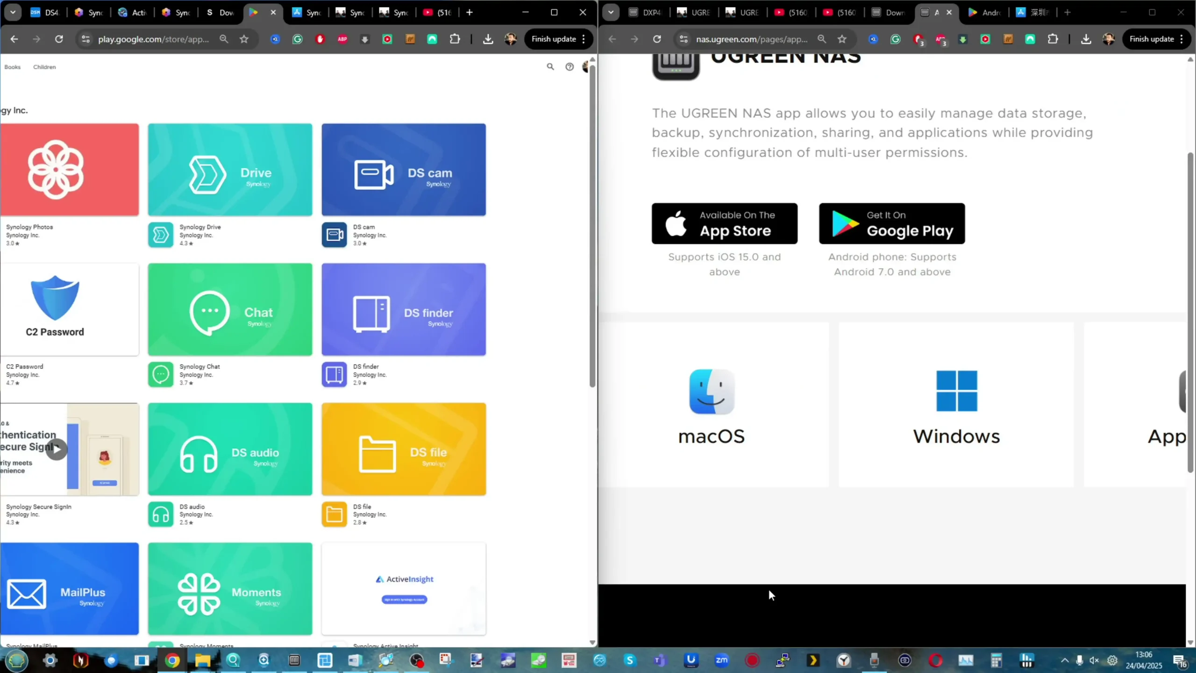1196x673 pixels.
Task: Click the DS cam small app icon
Action: point(334,235)
